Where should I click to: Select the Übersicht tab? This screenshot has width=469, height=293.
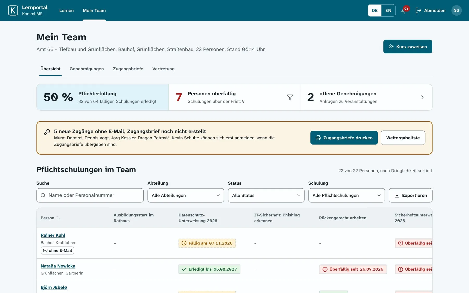coord(51,69)
